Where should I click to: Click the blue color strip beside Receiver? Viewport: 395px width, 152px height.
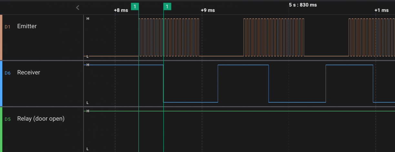click(1, 83)
